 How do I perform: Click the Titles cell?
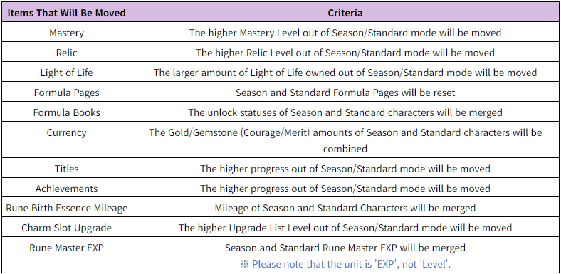click(x=66, y=169)
